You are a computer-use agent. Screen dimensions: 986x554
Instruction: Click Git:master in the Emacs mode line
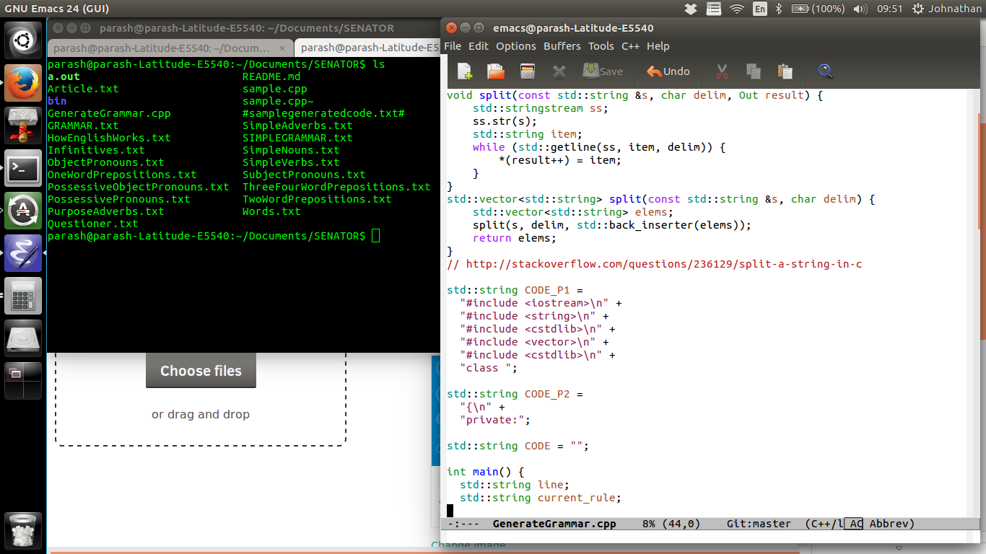click(759, 524)
